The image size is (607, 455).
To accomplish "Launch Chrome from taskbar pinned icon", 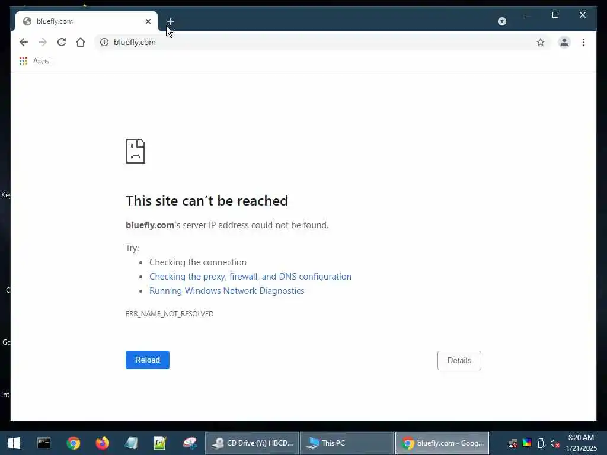I will [x=73, y=443].
